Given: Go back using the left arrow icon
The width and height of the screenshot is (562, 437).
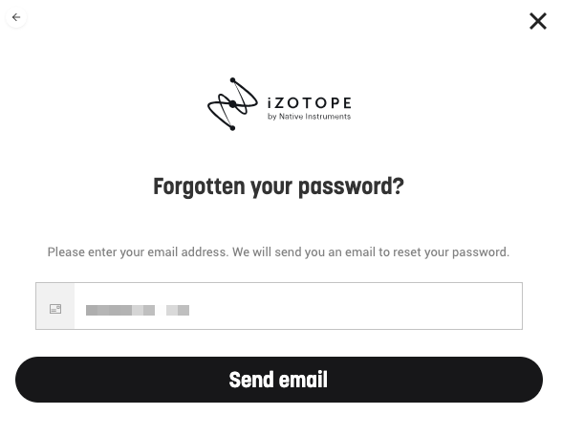Looking at the screenshot, I should click(16, 17).
